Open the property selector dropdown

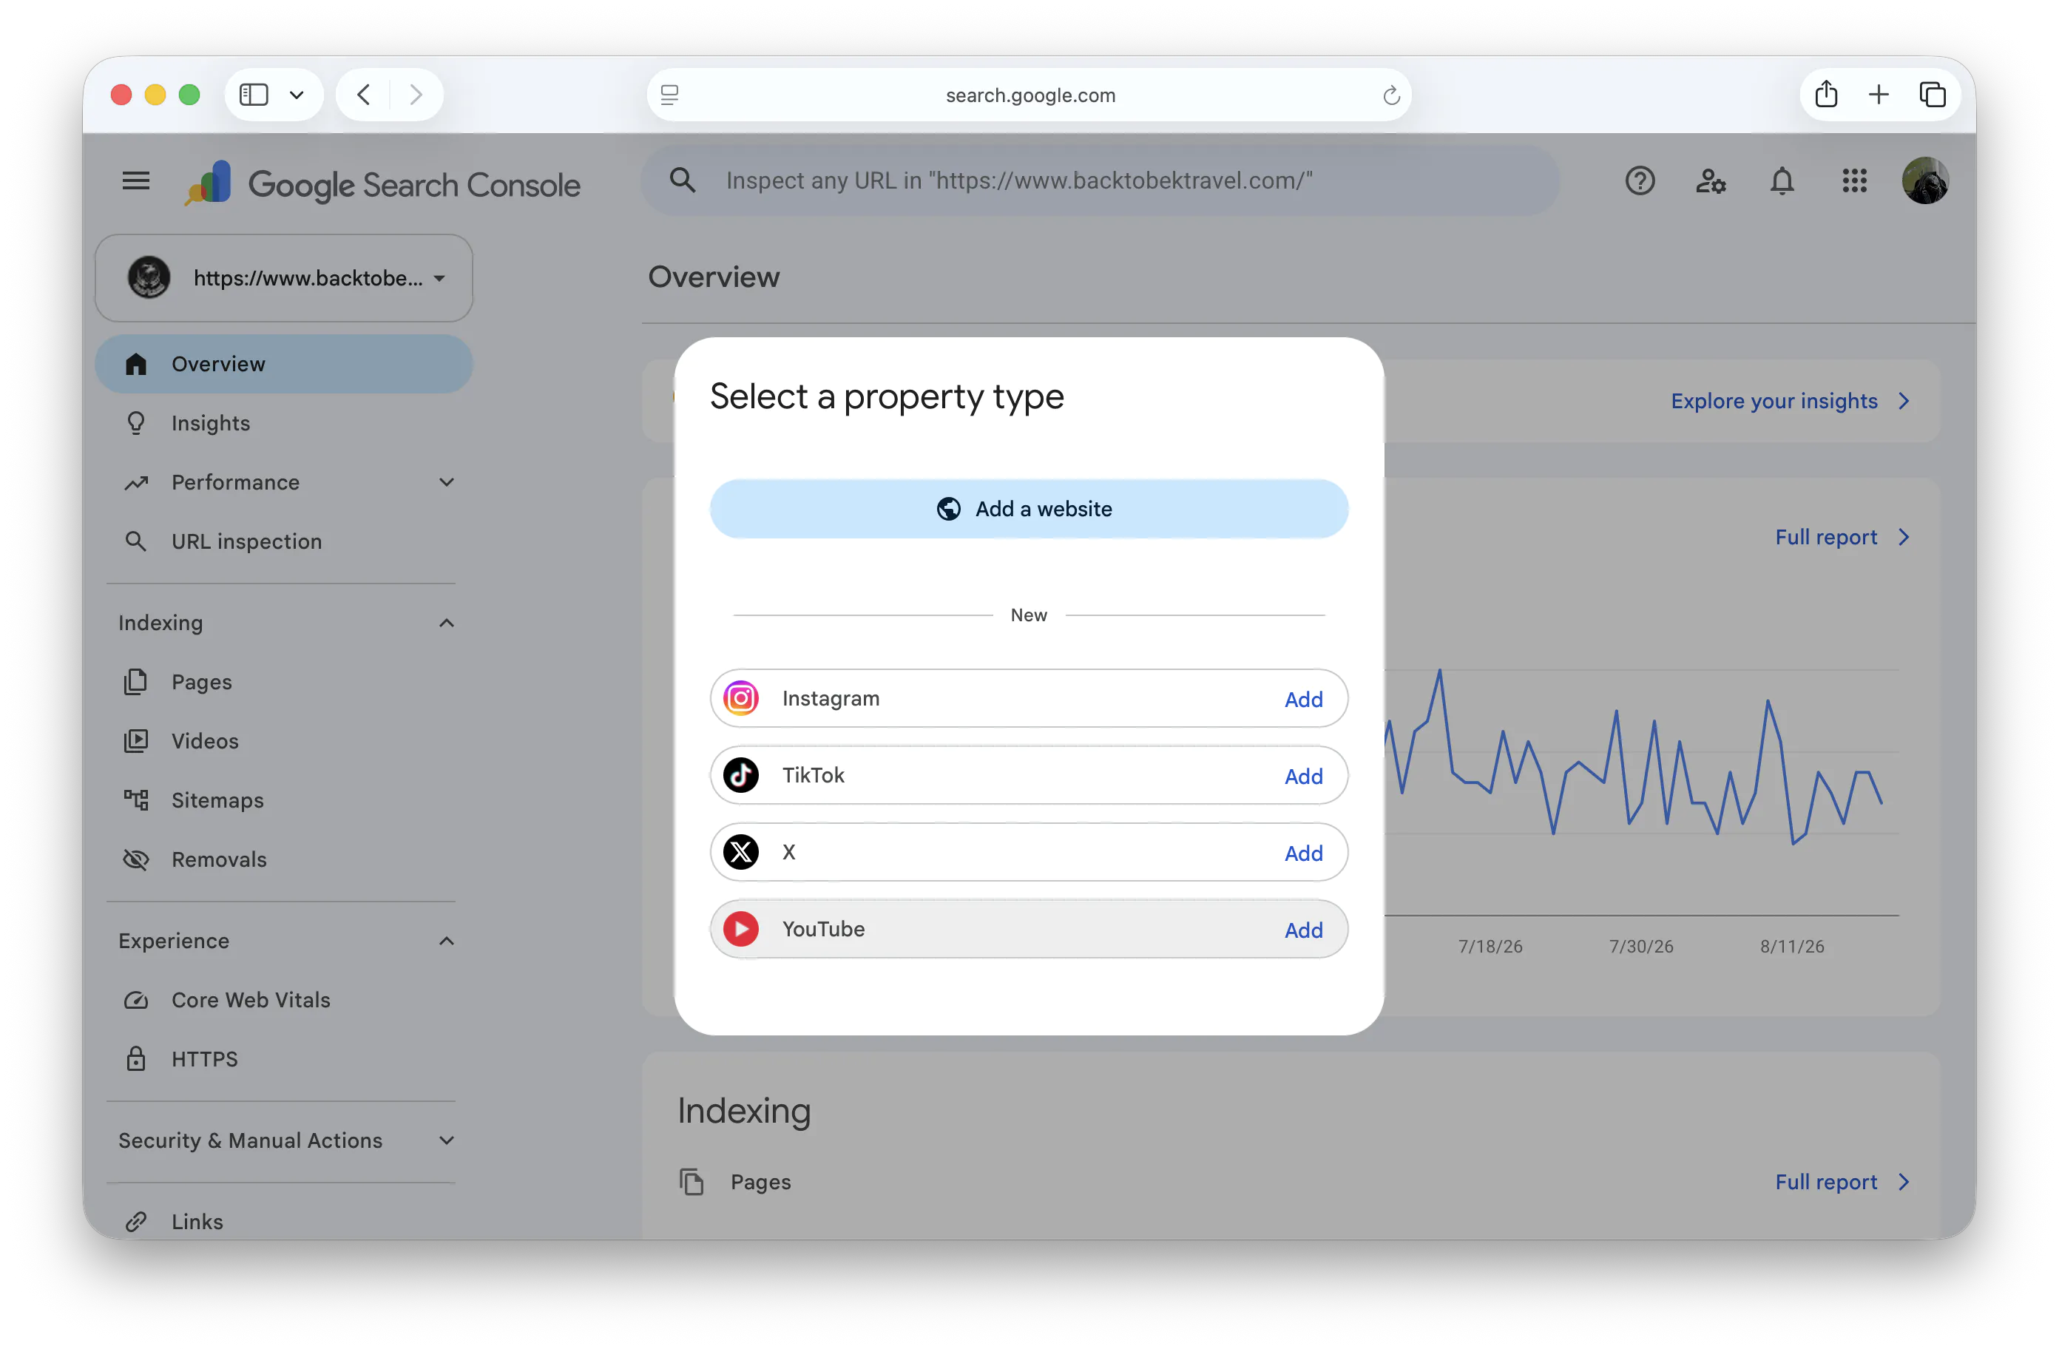pyautogui.click(x=284, y=279)
